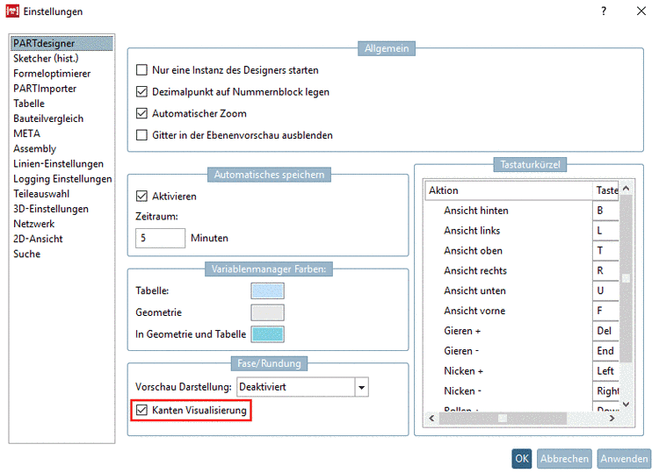Uncheck 'Kanten Visualisierung' checkbox

pyautogui.click(x=141, y=410)
